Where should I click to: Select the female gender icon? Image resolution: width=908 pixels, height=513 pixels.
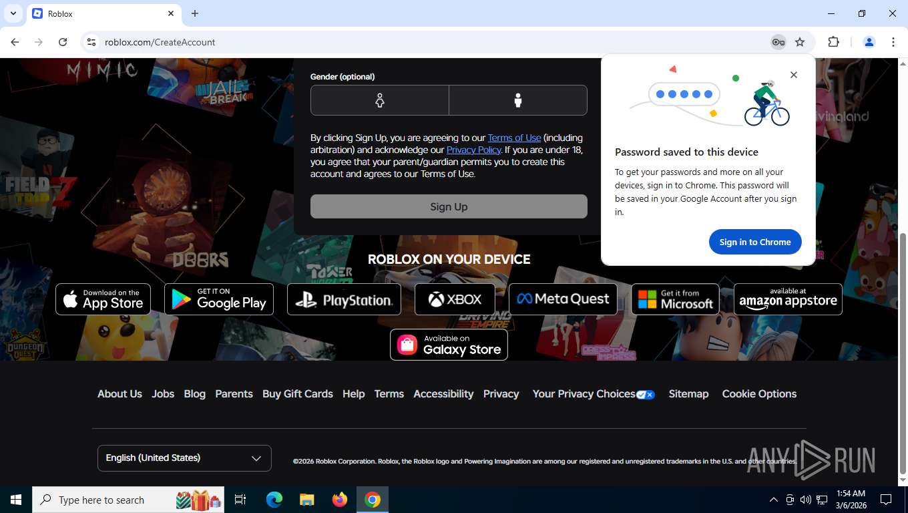380,100
